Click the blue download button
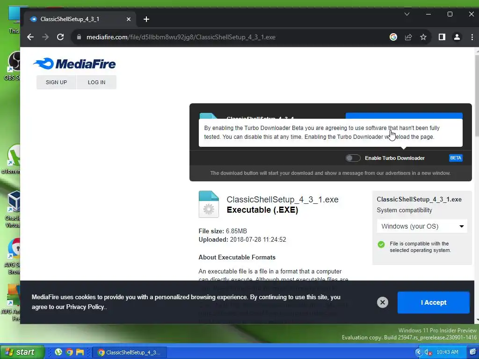This screenshot has height=359, width=479. pos(404,116)
